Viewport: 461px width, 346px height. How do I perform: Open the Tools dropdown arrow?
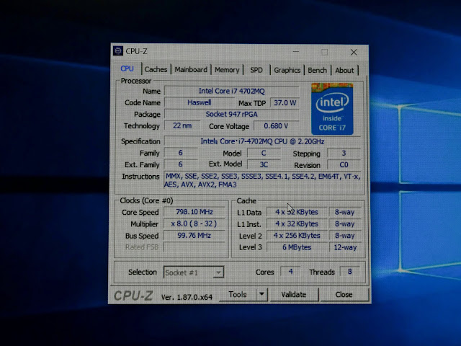pyautogui.click(x=261, y=294)
